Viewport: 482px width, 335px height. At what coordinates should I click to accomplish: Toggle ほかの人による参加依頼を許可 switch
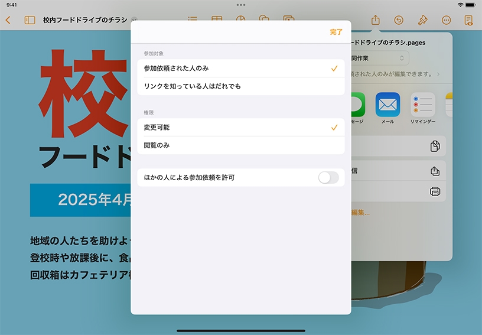(x=328, y=177)
